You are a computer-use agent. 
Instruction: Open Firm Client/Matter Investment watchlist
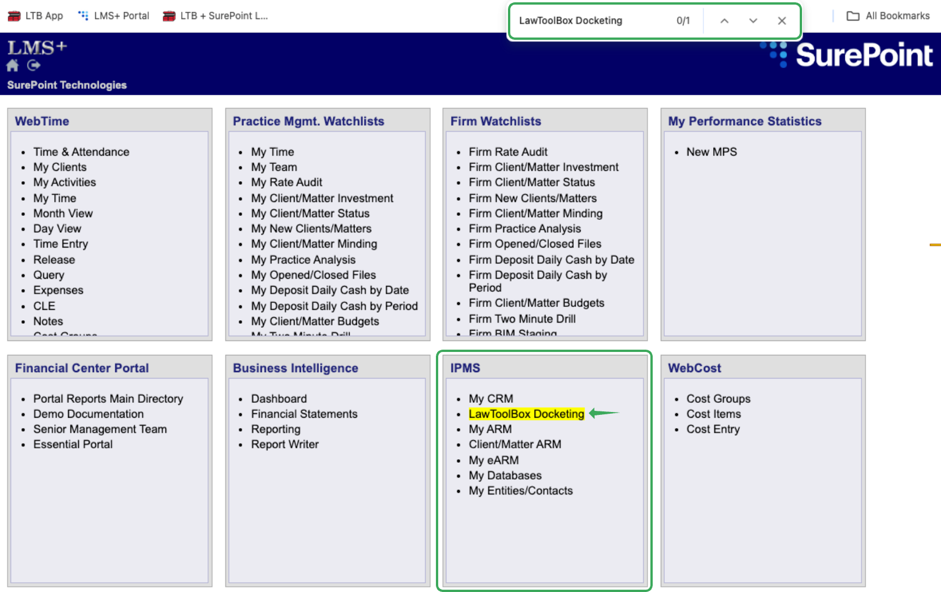tap(544, 167)
